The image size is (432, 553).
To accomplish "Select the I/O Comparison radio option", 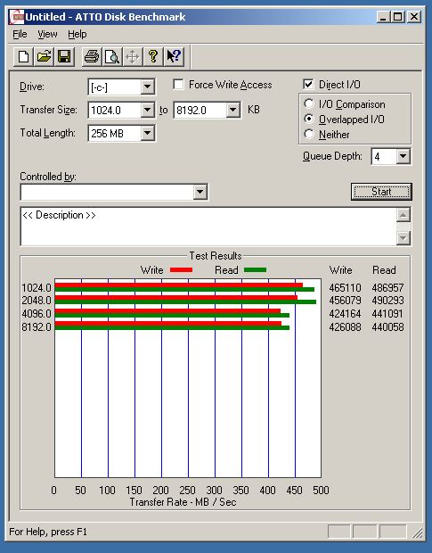I will [309, 103].
